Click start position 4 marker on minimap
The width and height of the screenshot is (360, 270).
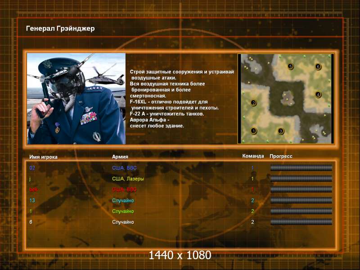pos(318,94)
